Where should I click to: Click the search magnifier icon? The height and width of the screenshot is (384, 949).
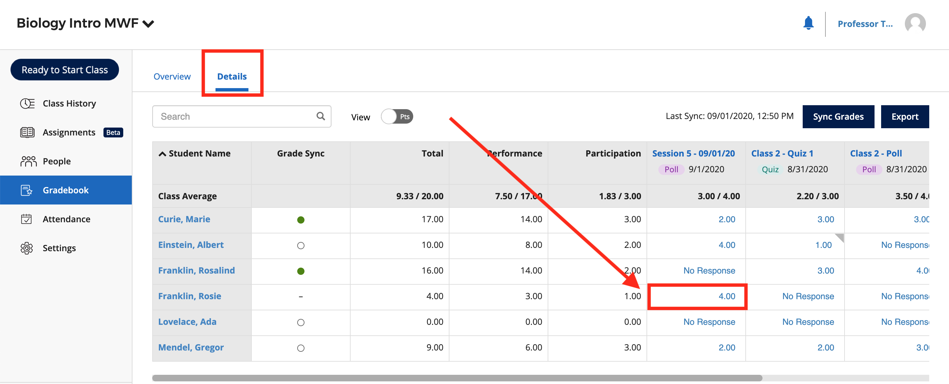[321, 116]
